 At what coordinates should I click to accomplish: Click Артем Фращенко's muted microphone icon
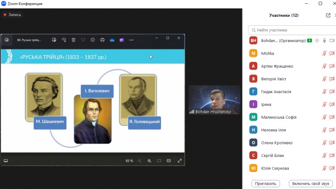pyautogui.click(x=324, y=66)
